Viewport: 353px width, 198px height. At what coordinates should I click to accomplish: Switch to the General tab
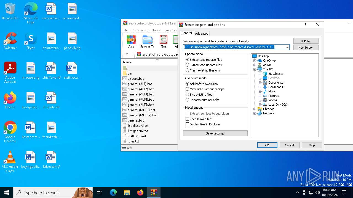[x=186, y=33]
